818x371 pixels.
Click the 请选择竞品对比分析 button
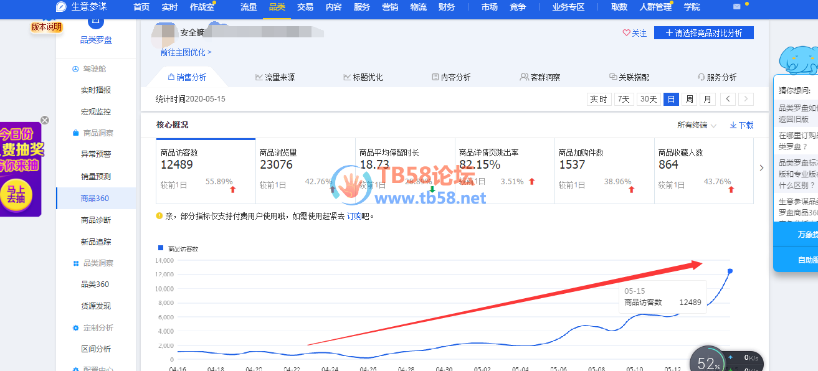704,33
